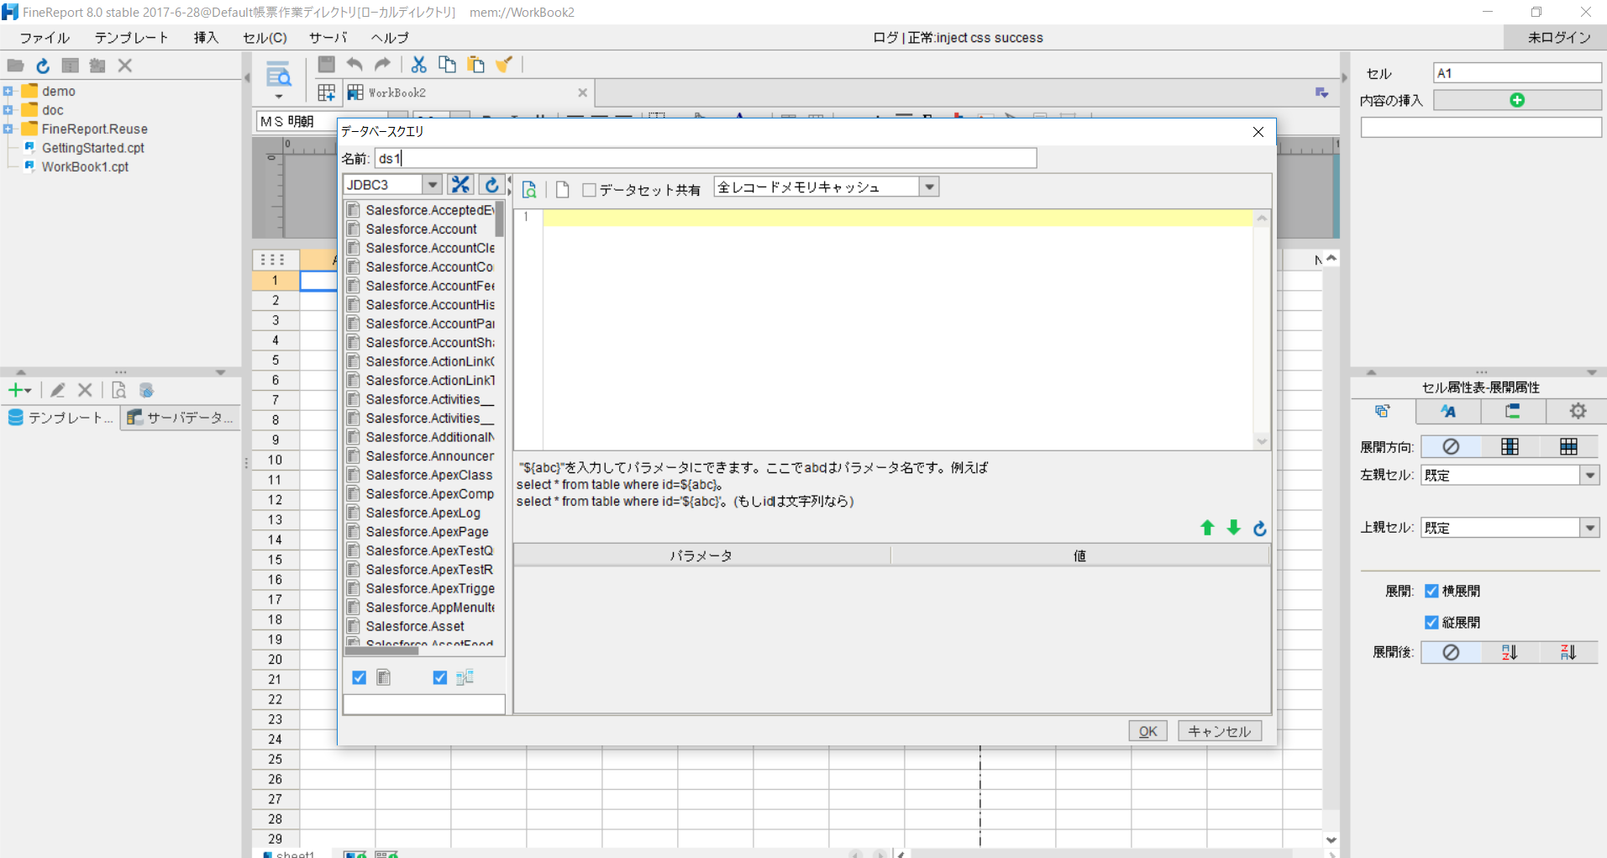Click the preview report icon in toolbar
Image resolution: width=1607 pixels, height=858 pixels.
[x=278, y=75]
